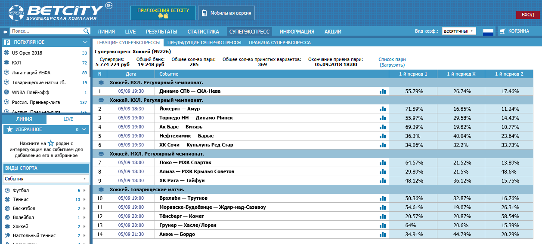Open Информация menu
This screenshot has height=244, width=542.
point(297,31)
